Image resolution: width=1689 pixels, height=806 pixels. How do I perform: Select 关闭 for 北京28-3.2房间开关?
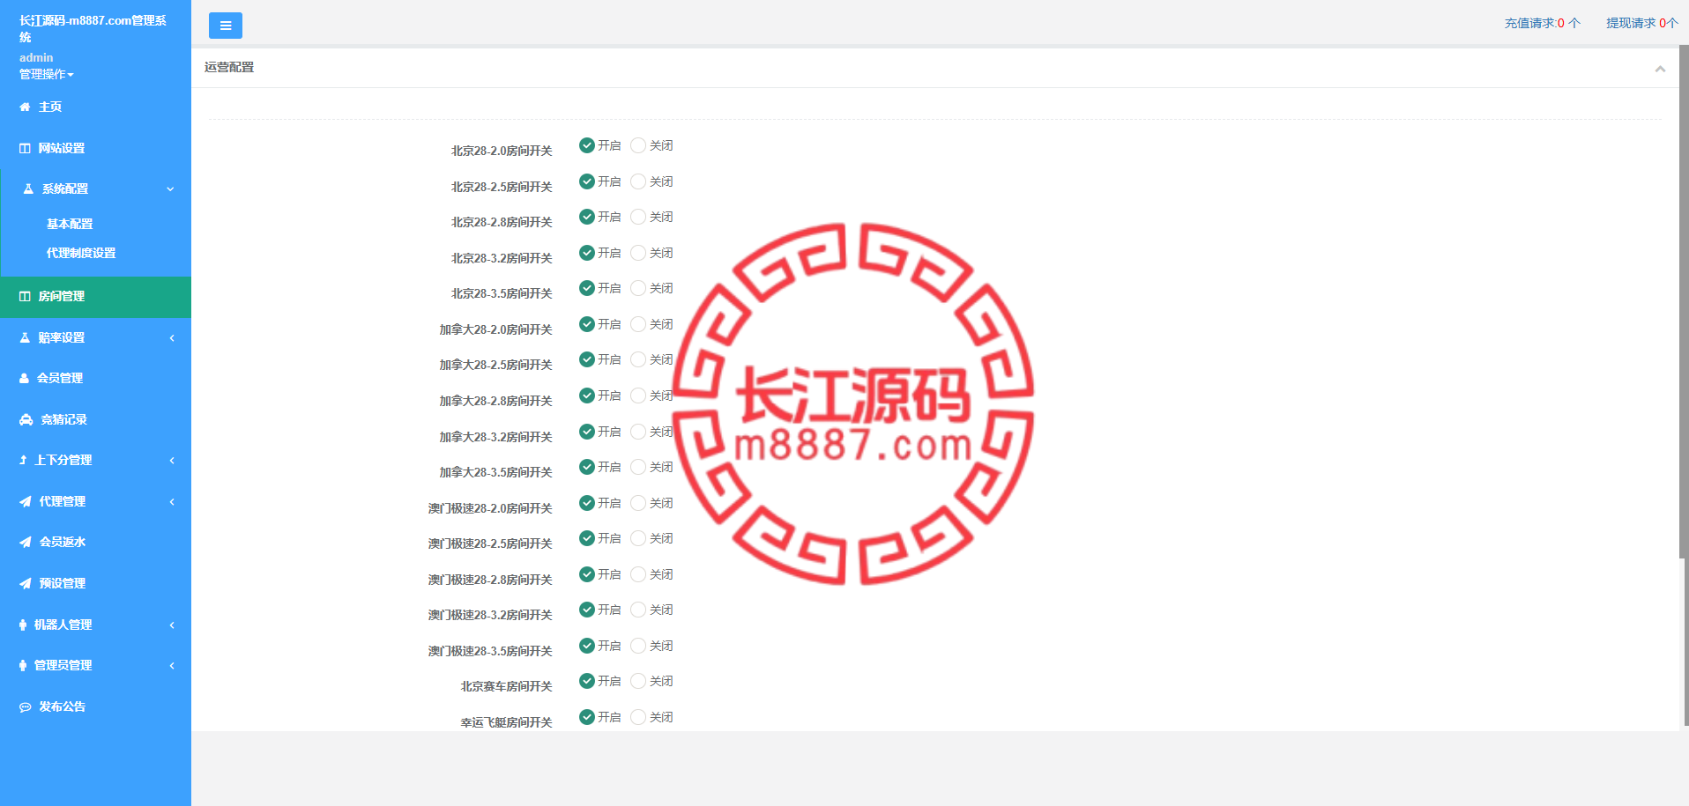(x=638, y=253)
